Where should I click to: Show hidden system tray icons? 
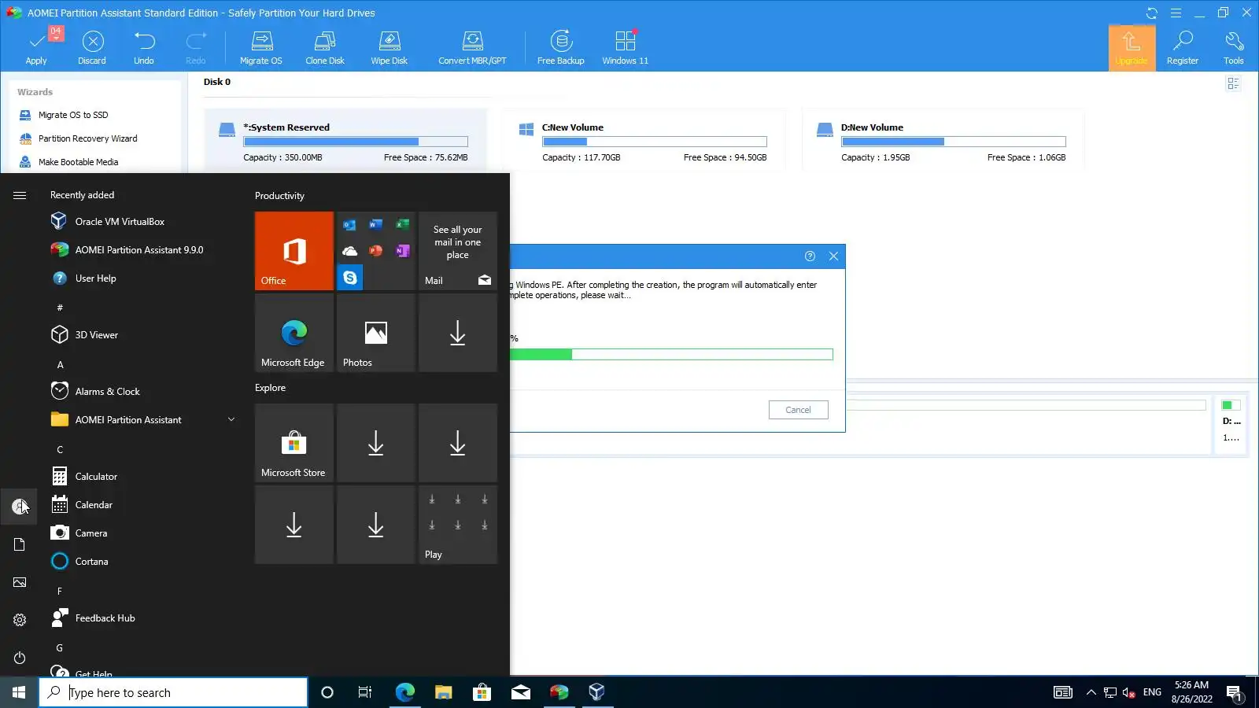[1091, 692]
